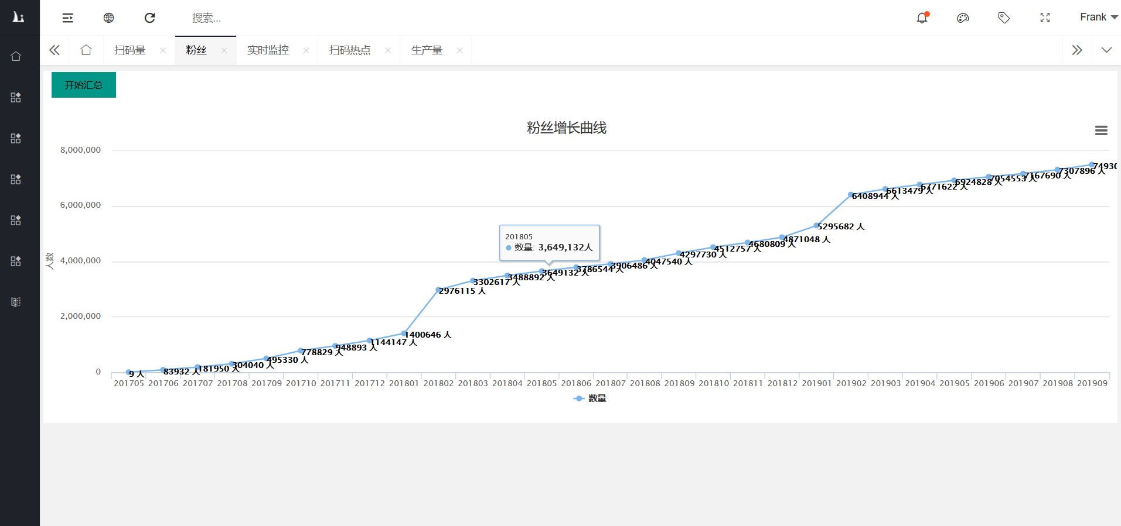The image size is (1121, 526).
Task: Click the tag notes icon
Action: pos(1004,18)
